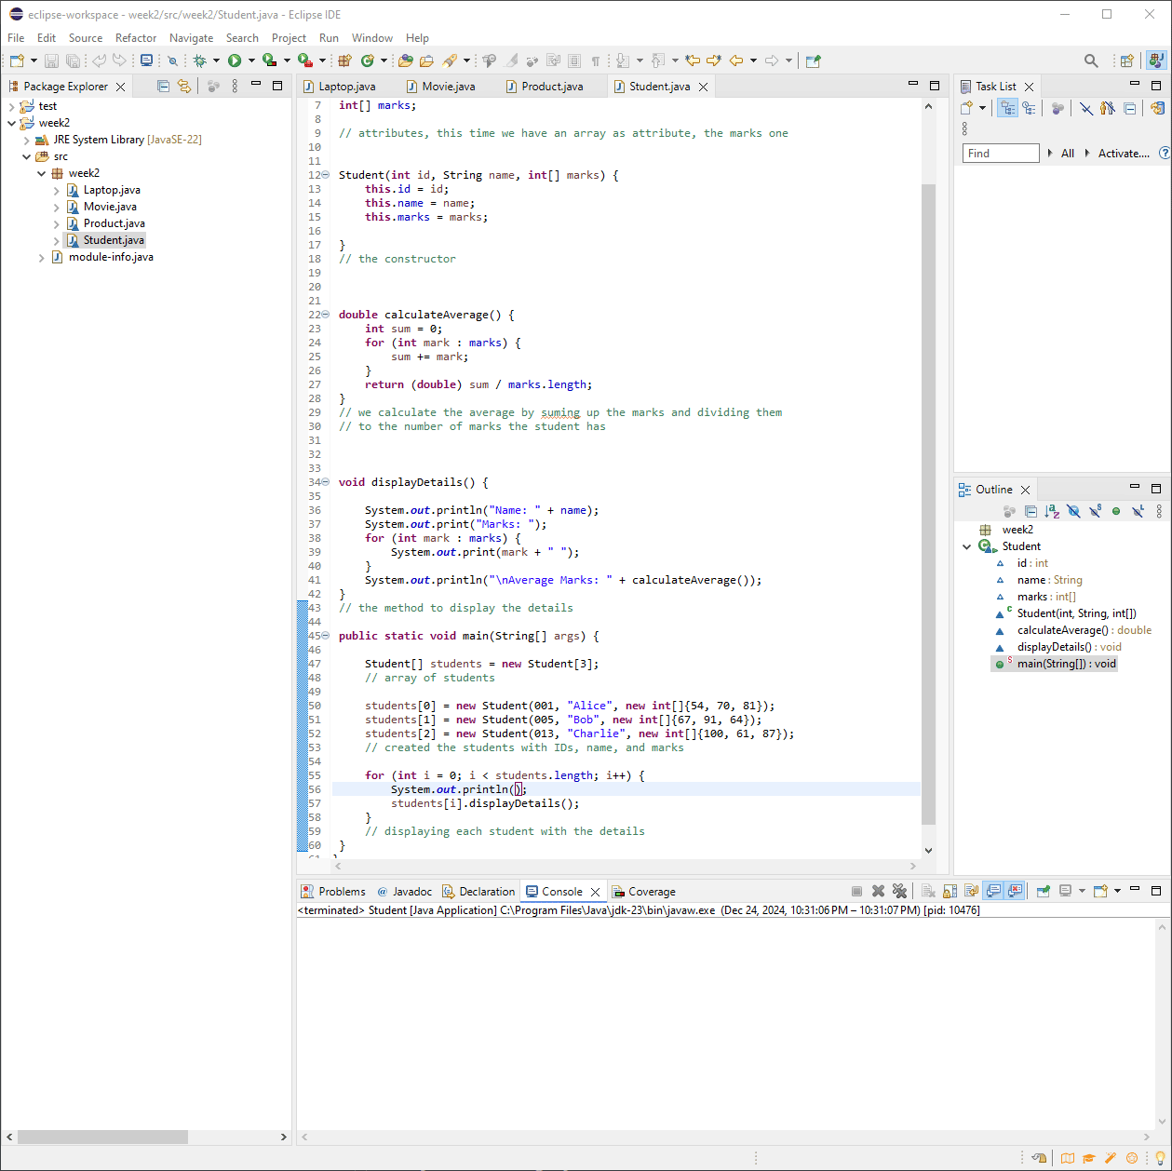Click the green Run button in toolbar
This screenshot has height=1171, width=1172.
pyautogui.click(x=235, y=61)
